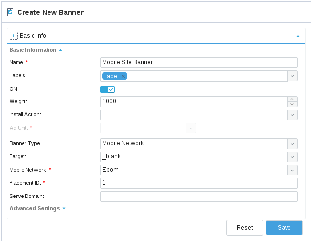Open the Target dropdown arrow
Screen dimensions: 312x241
tap(292, 157)
